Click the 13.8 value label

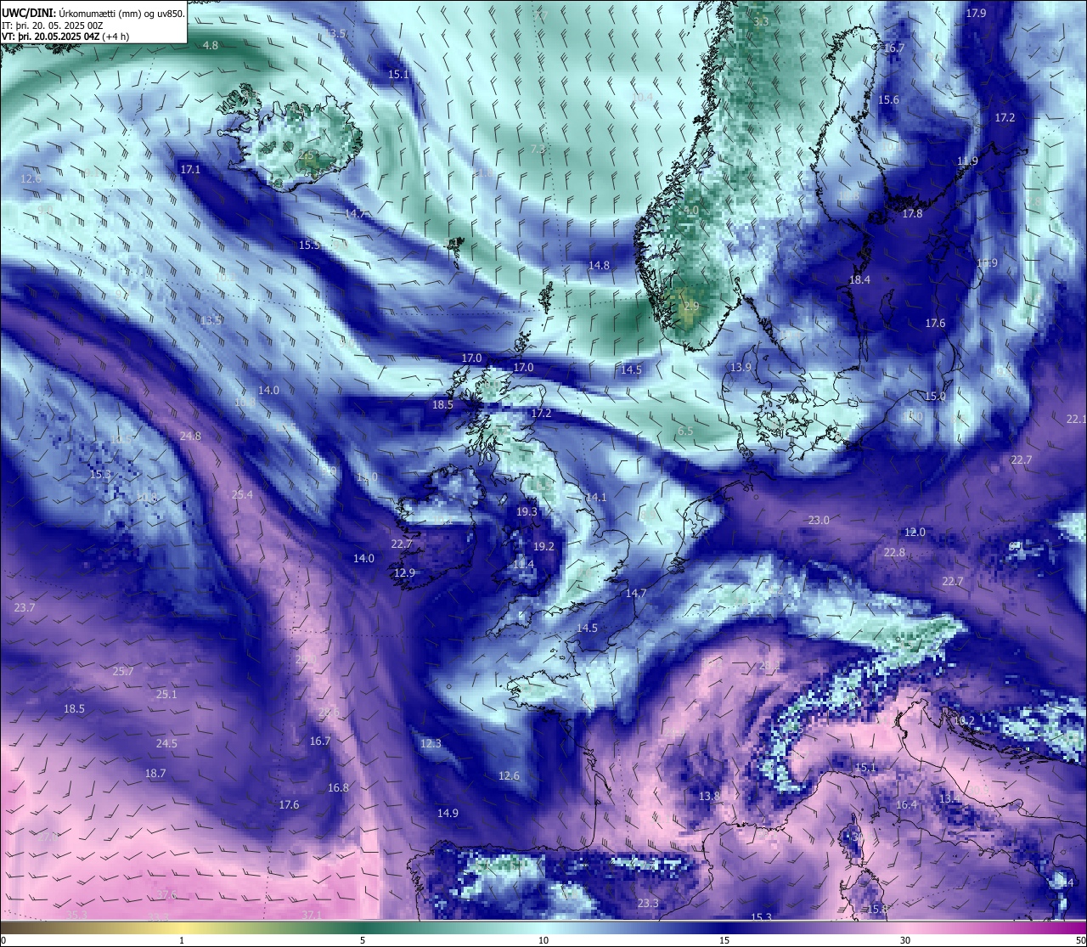(709, 796)
